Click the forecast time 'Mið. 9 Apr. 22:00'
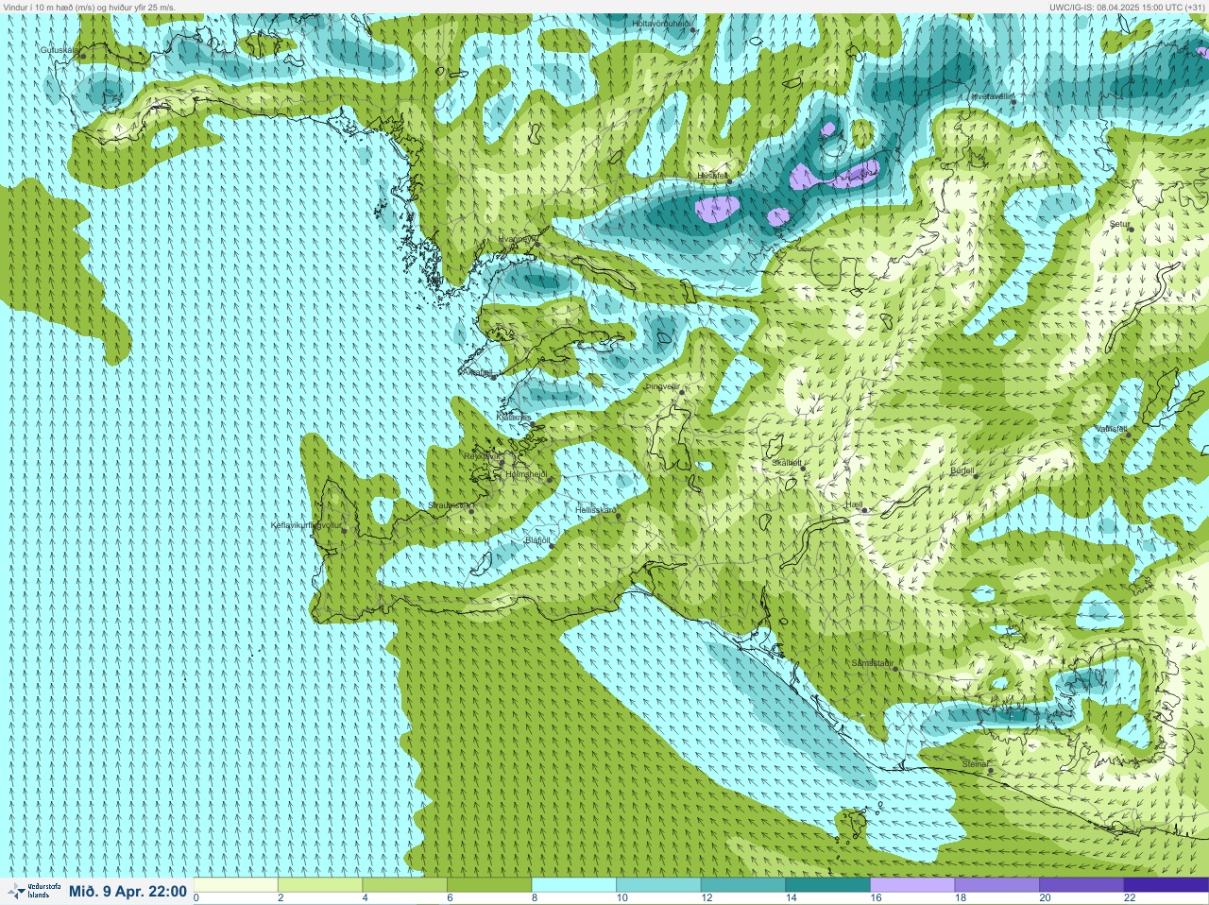Screen dimensions: 1209x905 (x=128, y=891)
